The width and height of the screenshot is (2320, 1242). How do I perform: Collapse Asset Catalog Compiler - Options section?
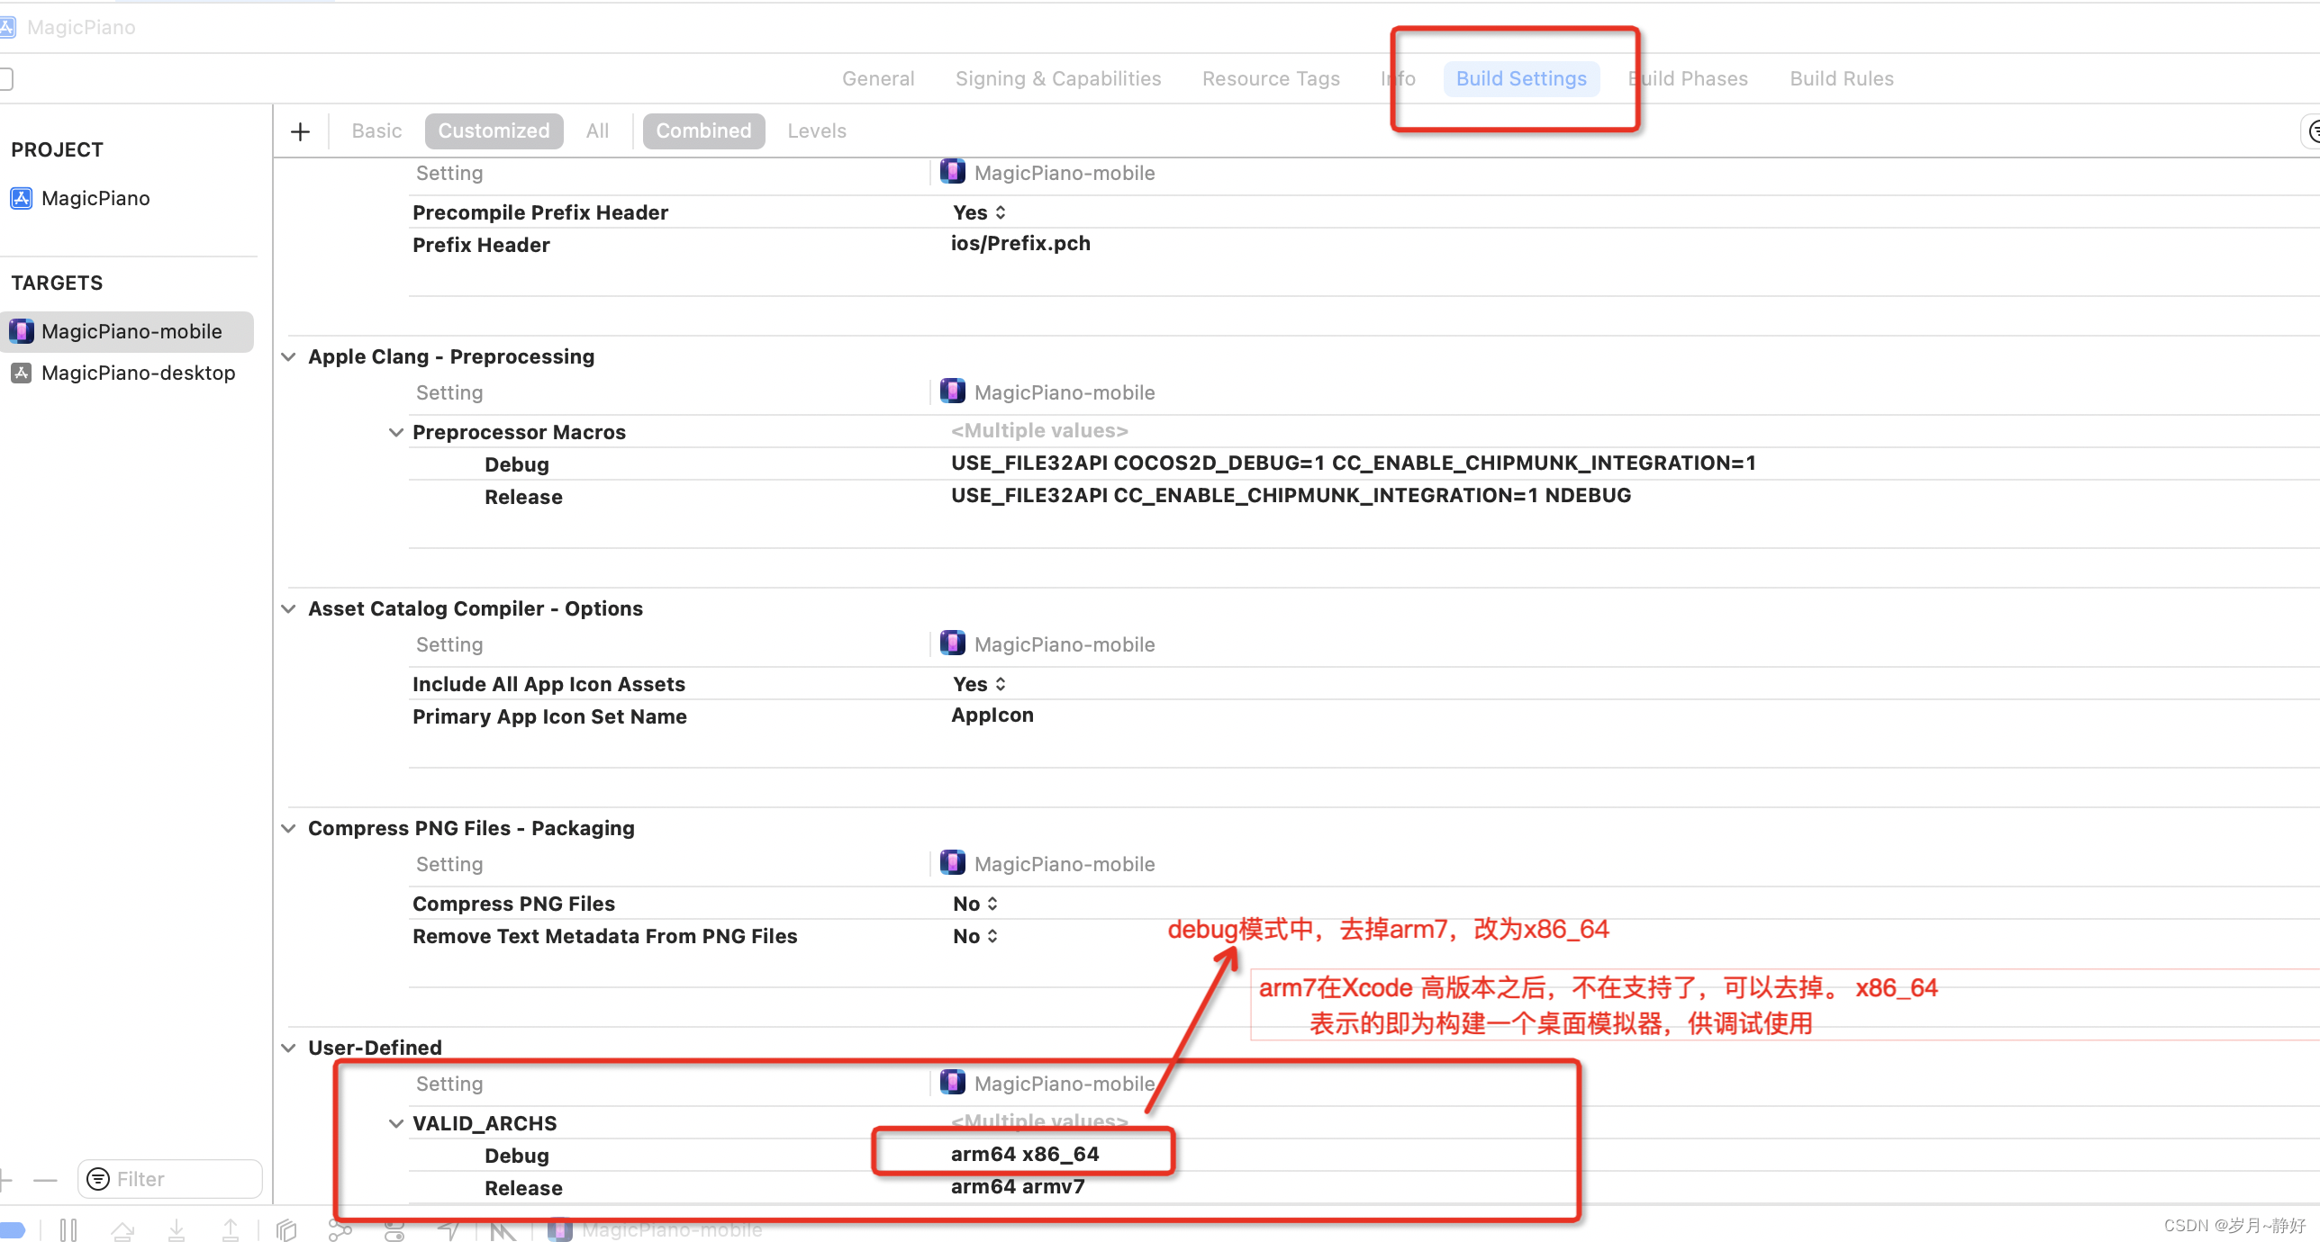click(x=288, y=608)
